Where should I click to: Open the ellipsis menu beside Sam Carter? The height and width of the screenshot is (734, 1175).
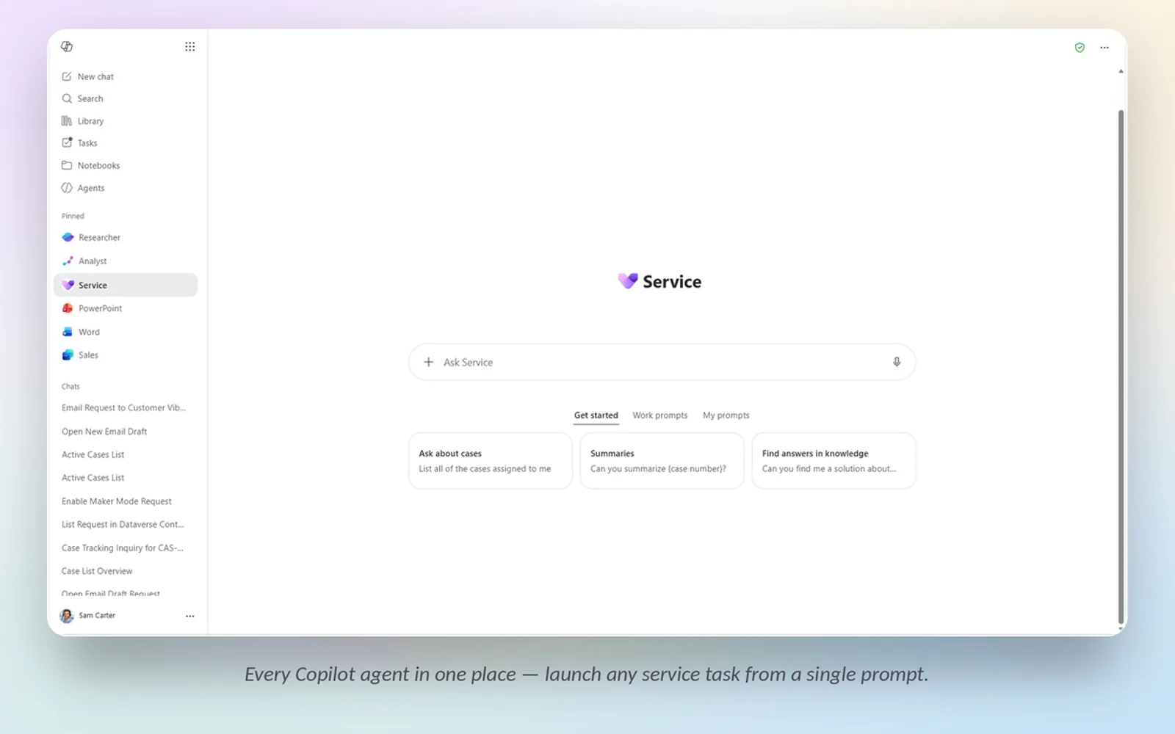[x=190, y=616]
